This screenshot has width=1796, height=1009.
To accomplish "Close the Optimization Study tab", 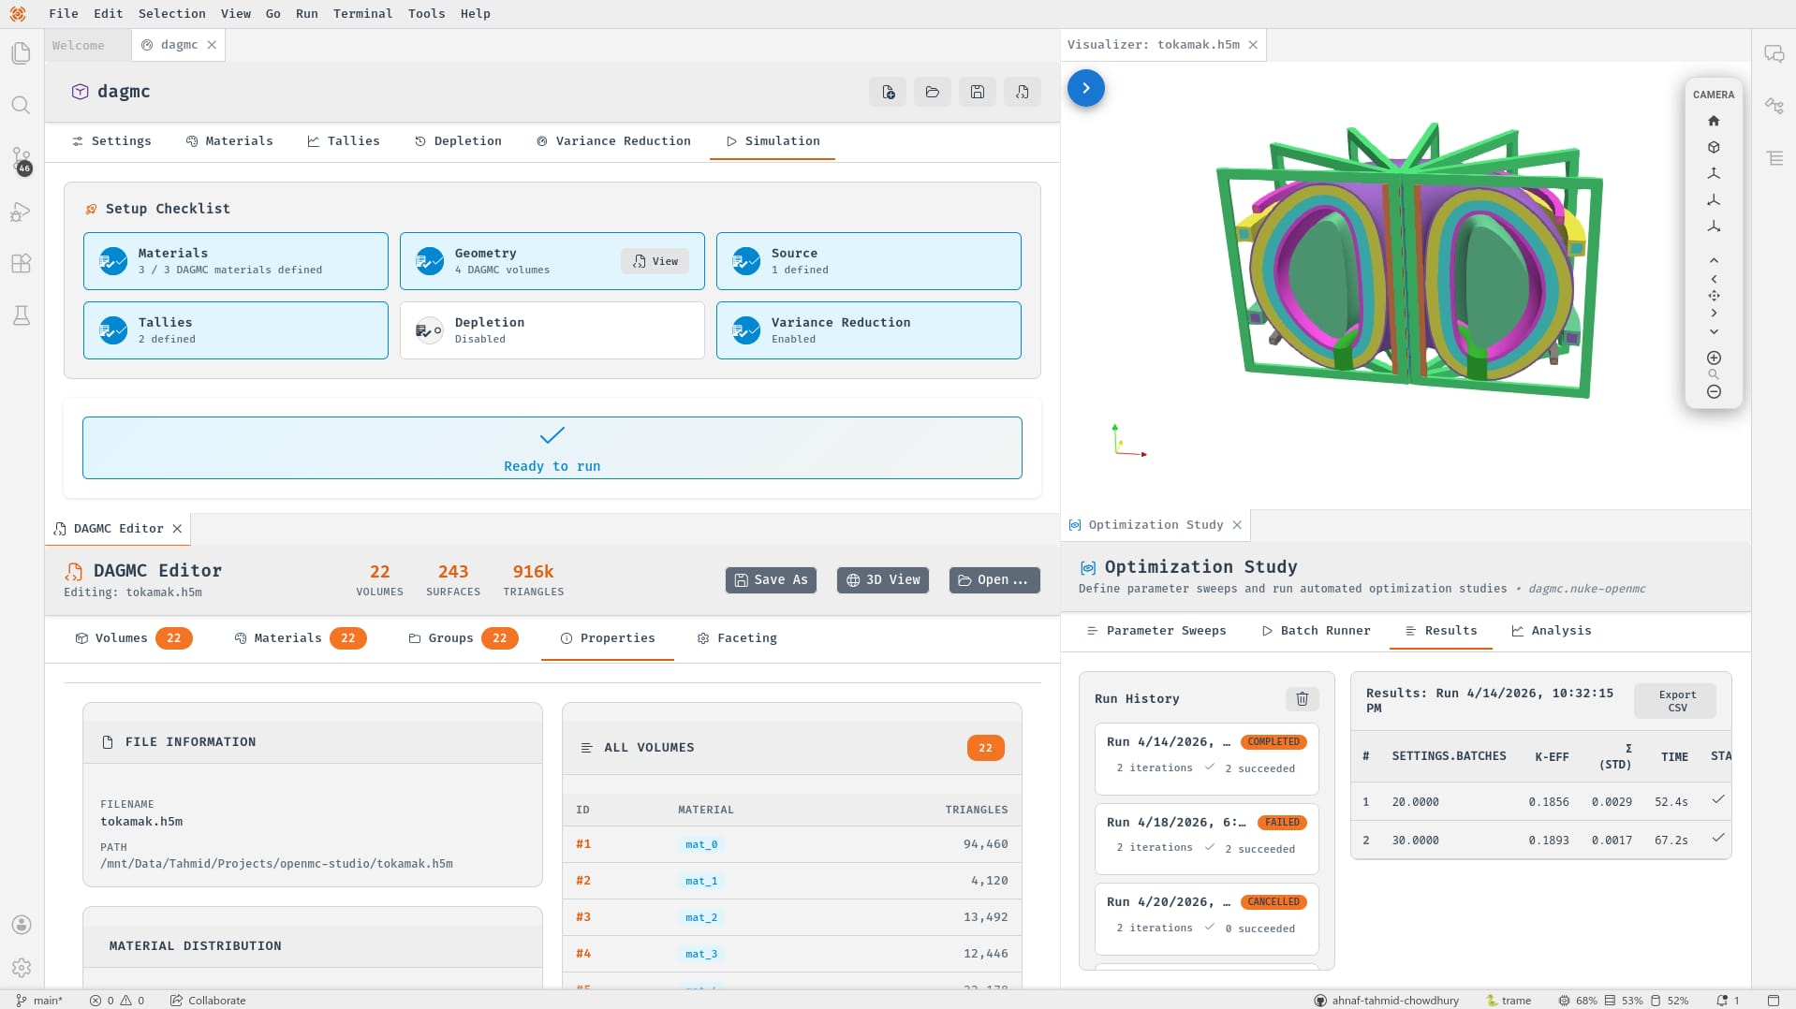I will coord(1237,525).
